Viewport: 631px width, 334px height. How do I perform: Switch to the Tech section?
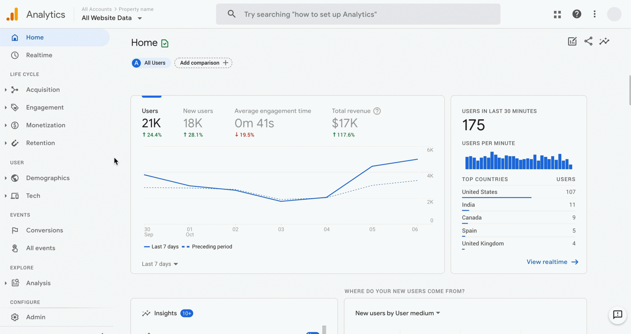[33, 196]
